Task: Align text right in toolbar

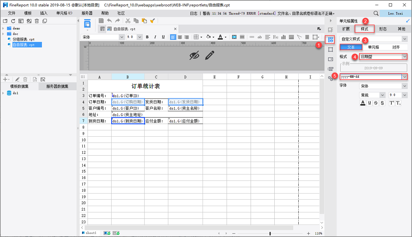Action: click(x=186, y=37)
